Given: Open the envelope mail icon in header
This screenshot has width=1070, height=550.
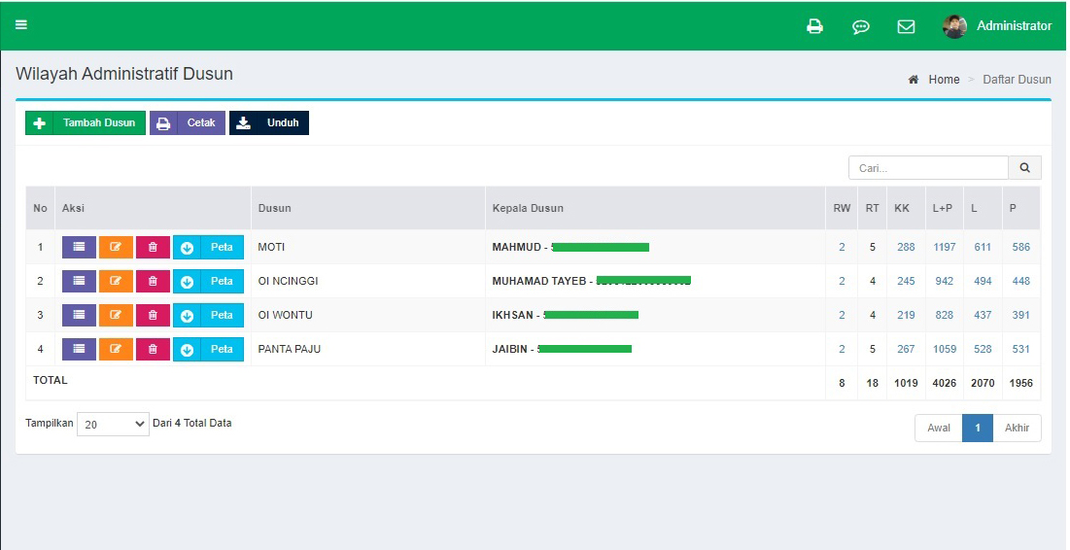Looking at the screenshot, I should (906, 26).
